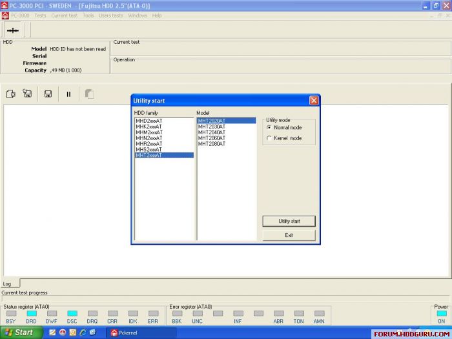Open the Tools menu
This screenshot has width=452, height=339.
coord(88,15)
